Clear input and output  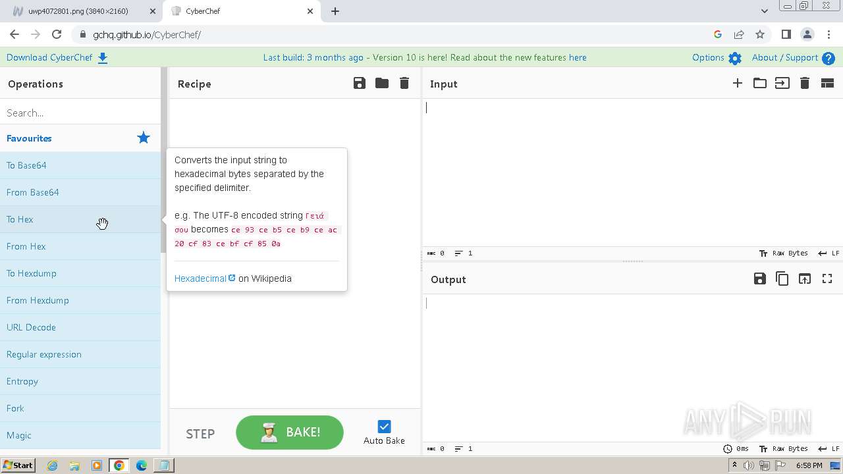pyautogui.click(x=805, y=83)
